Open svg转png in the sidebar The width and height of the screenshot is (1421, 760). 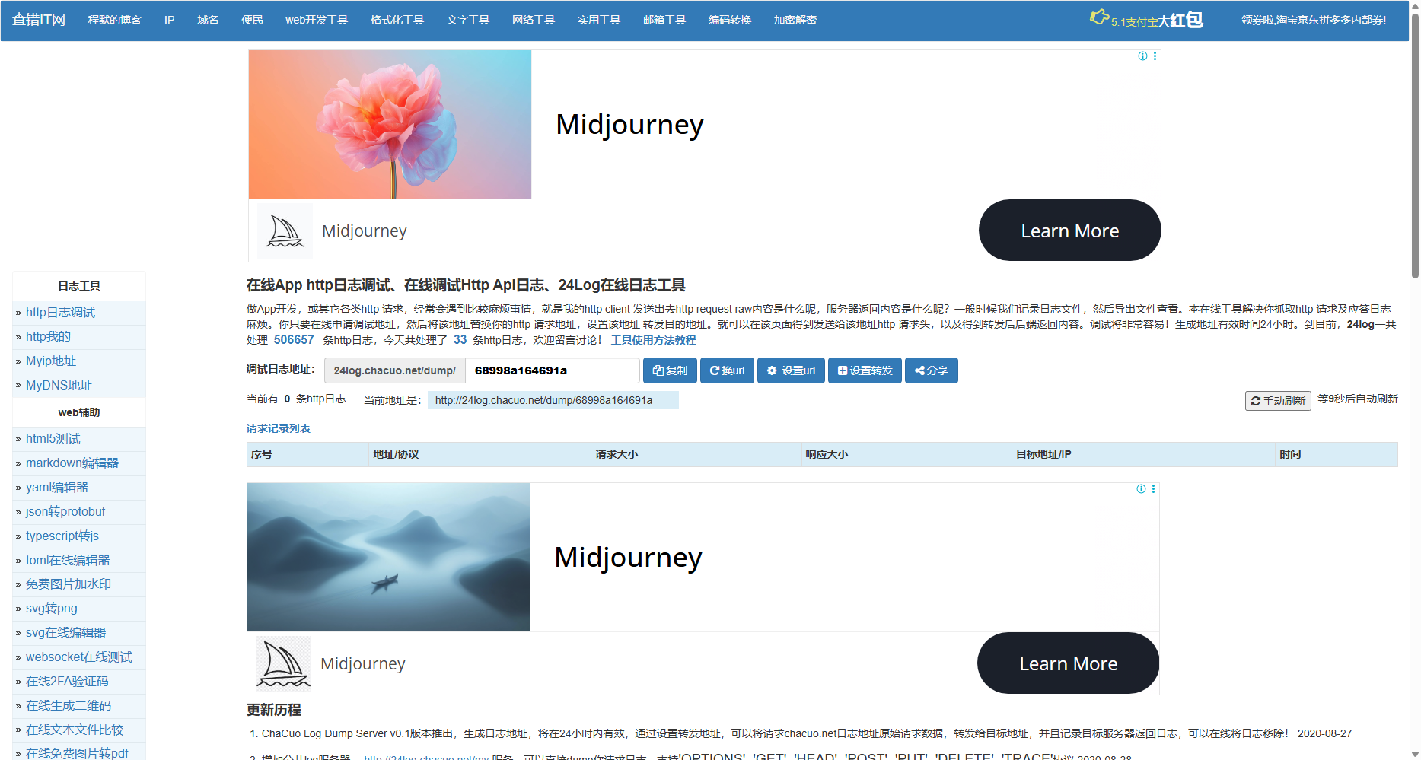pyautogui.click(x=52, y=609)
